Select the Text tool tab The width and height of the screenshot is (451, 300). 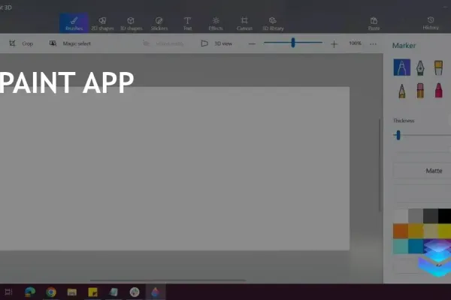187,23
